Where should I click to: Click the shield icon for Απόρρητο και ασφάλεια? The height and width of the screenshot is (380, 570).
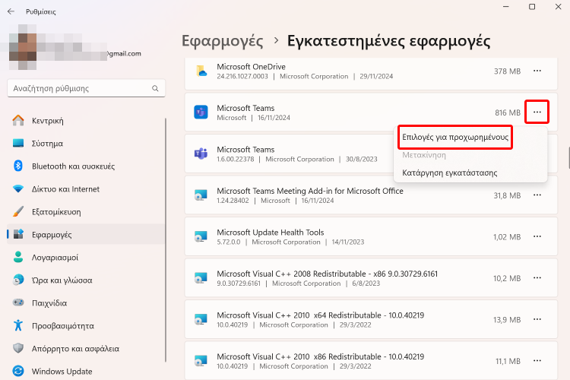(18, 348)
